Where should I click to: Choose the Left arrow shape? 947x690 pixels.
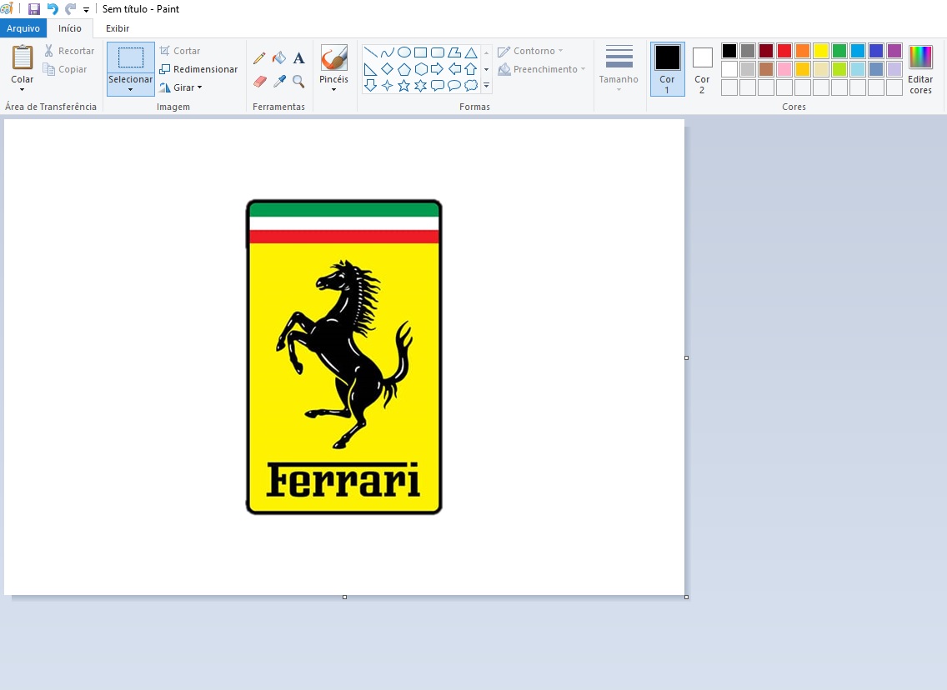454,69
